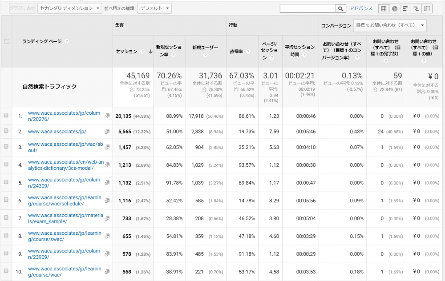Tick the select-all checkbox in table header

(x=6, y=41)
